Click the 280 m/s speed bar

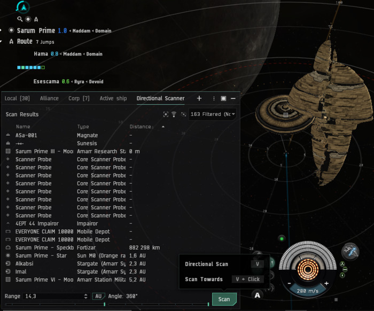[x=308, y=291]
